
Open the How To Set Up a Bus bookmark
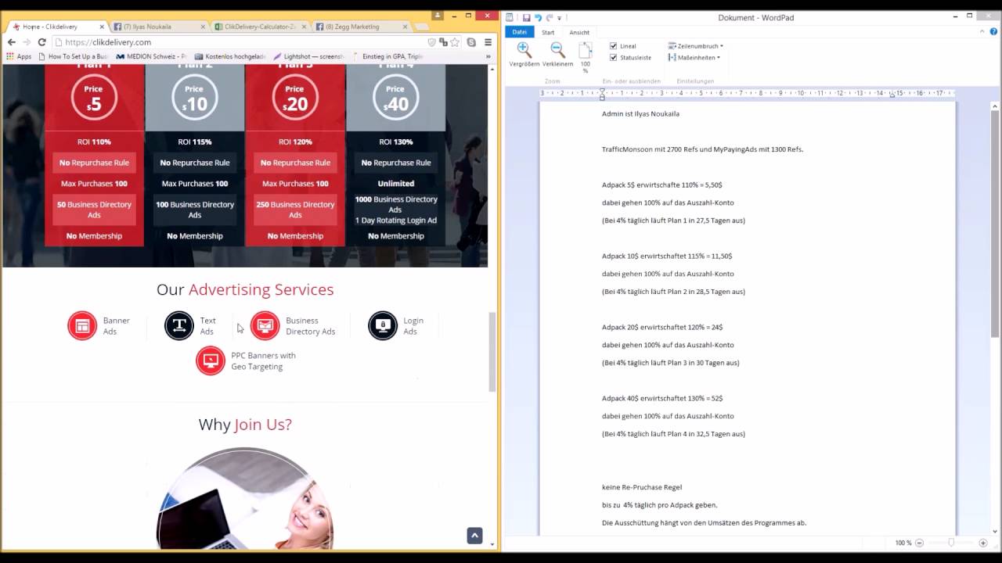pyautogui.click(x=73, y=56)
